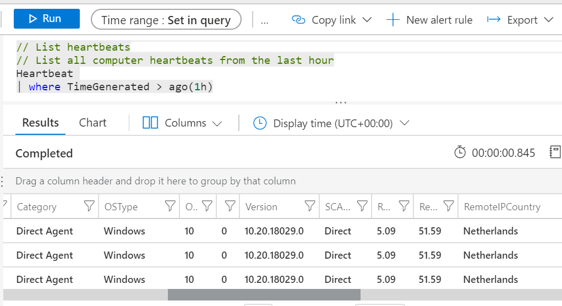Click the horizontal scrollbar thumb
The width and height of the screenshot is (562, 306).
[264, 295]
